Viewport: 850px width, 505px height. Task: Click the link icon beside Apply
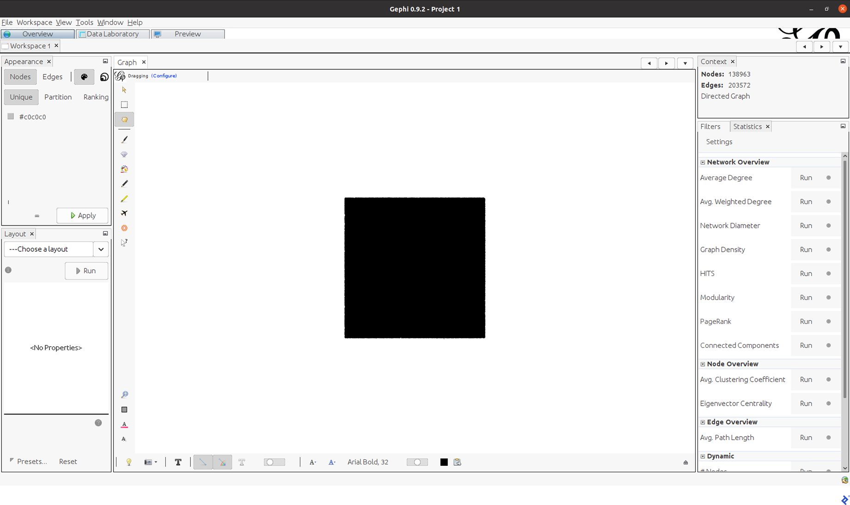(37, 216)
